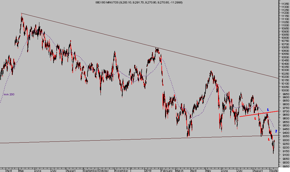
Task: Select the 9350 price axis label
Action: click(x=284, y=136)
